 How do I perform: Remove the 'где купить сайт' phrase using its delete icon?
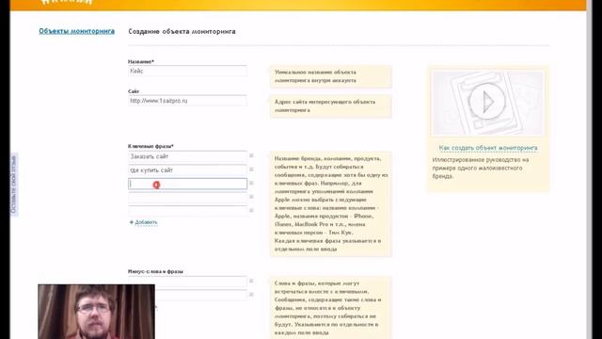pyautogui.click(x=251, y=169)
